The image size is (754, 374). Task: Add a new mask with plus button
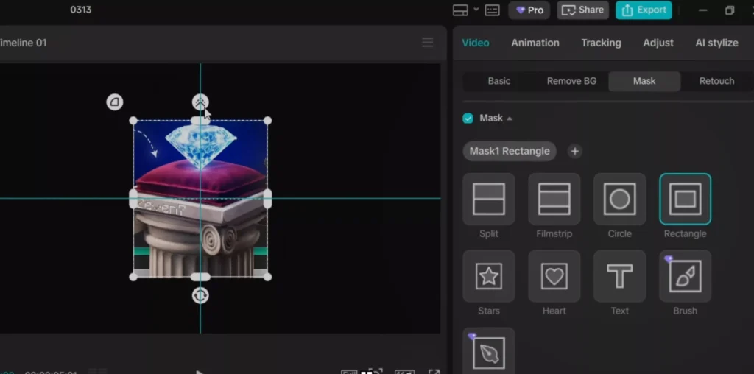point(574,152)
